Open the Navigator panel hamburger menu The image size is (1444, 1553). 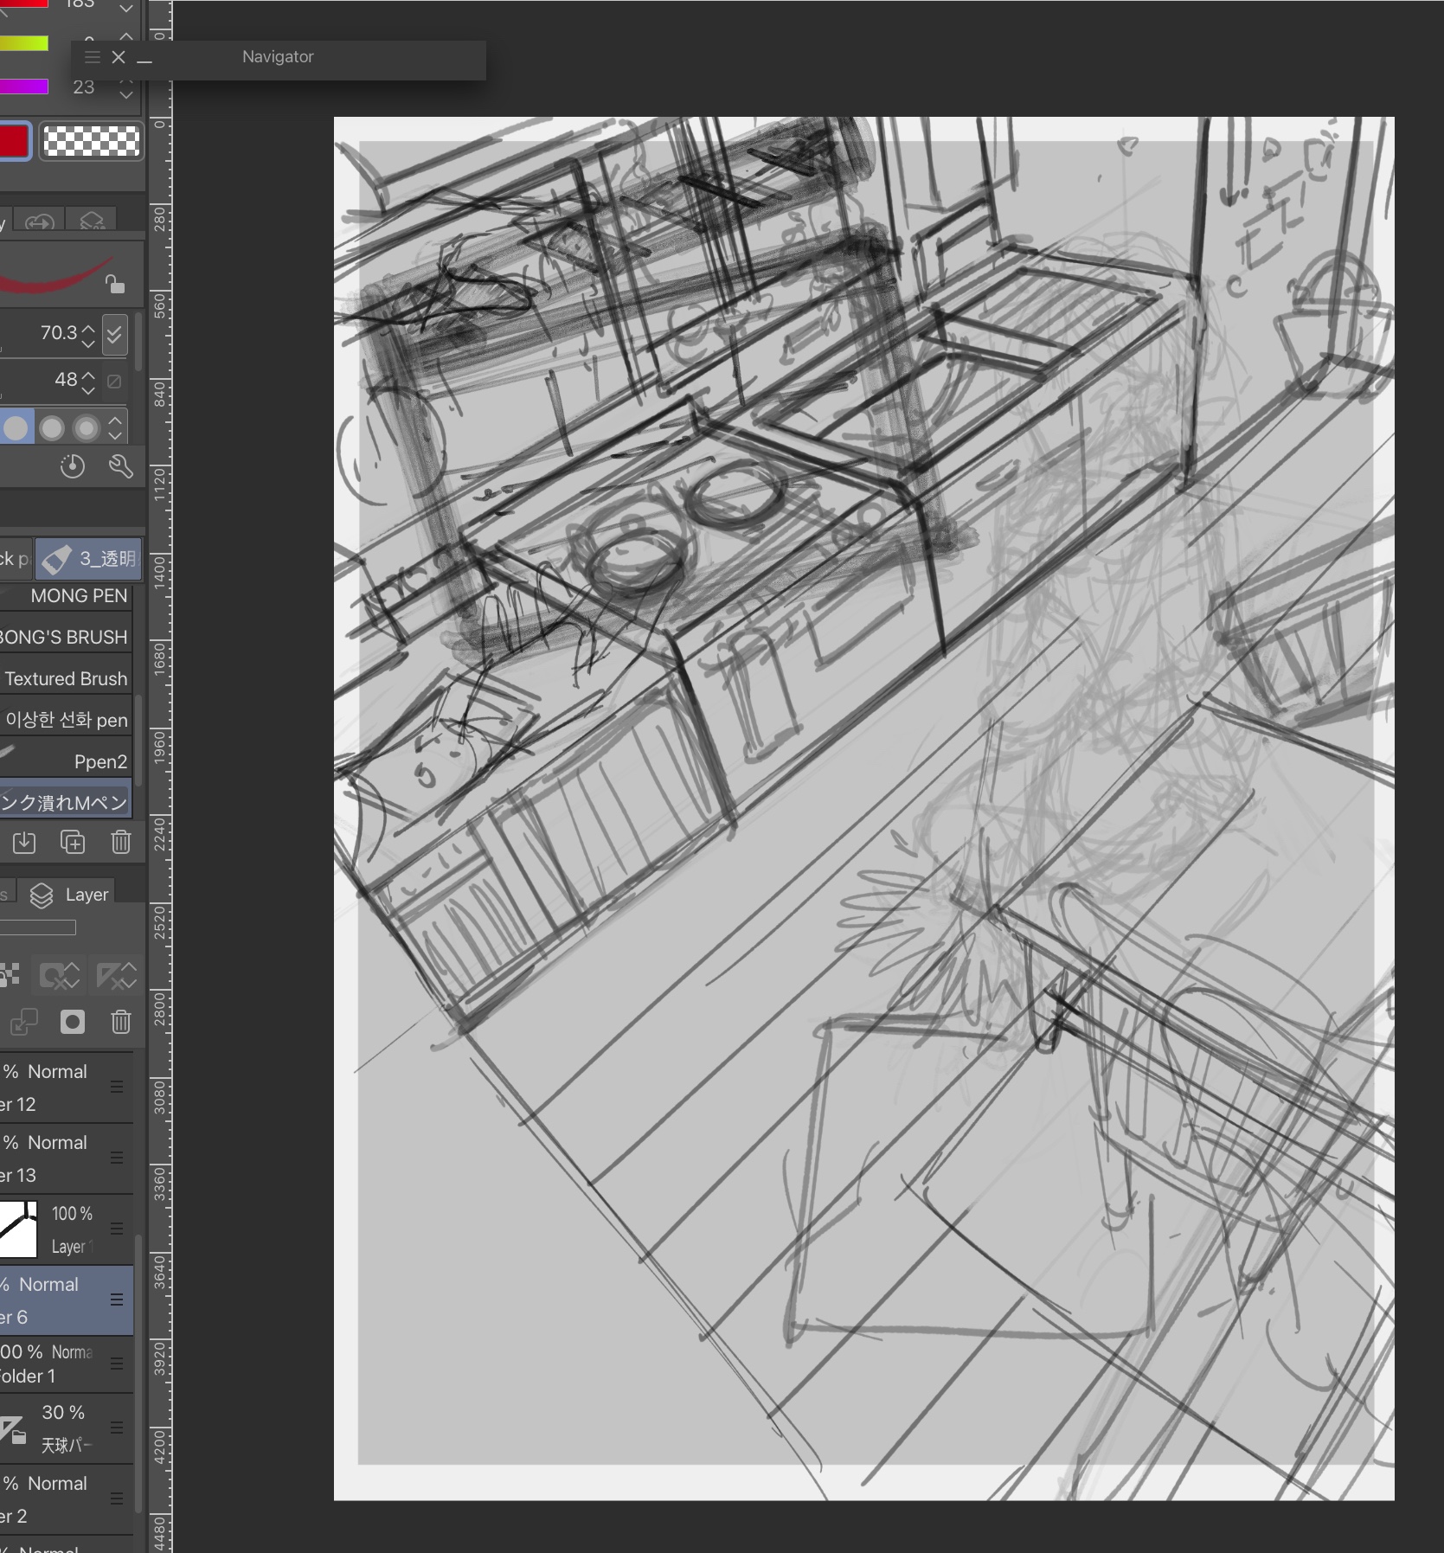[93, 57]
